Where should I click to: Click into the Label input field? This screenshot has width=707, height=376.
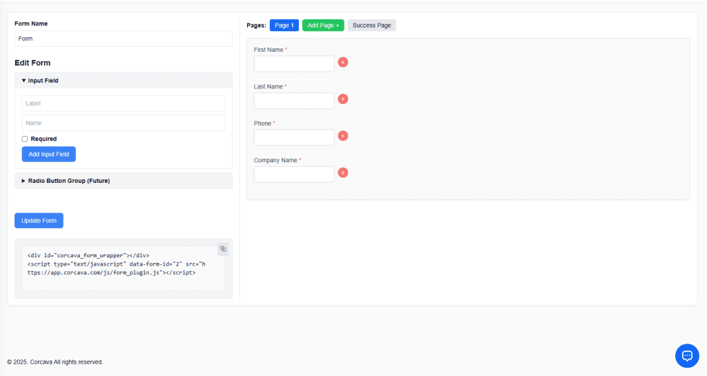tap(123, 103)
